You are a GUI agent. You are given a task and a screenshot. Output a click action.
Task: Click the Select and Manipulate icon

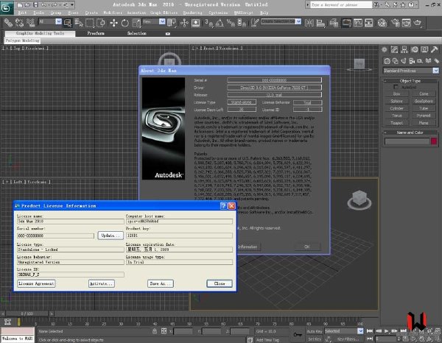[x=184, y=23]
